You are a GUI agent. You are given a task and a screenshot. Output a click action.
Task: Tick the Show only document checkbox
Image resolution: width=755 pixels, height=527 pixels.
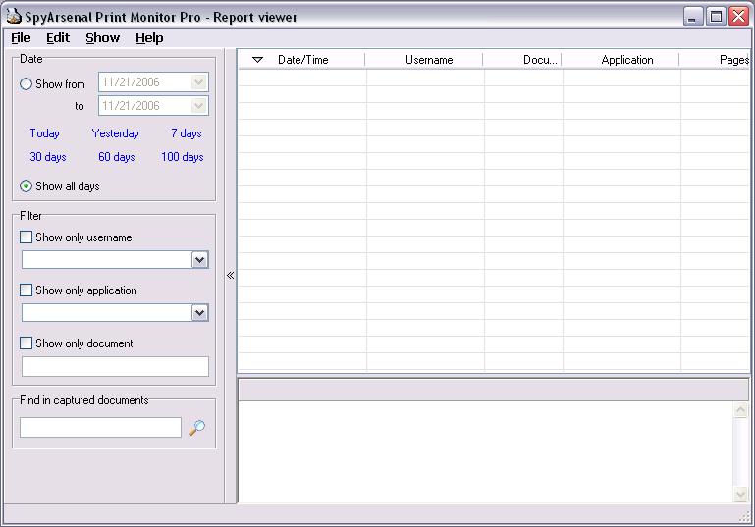point(26,343)
